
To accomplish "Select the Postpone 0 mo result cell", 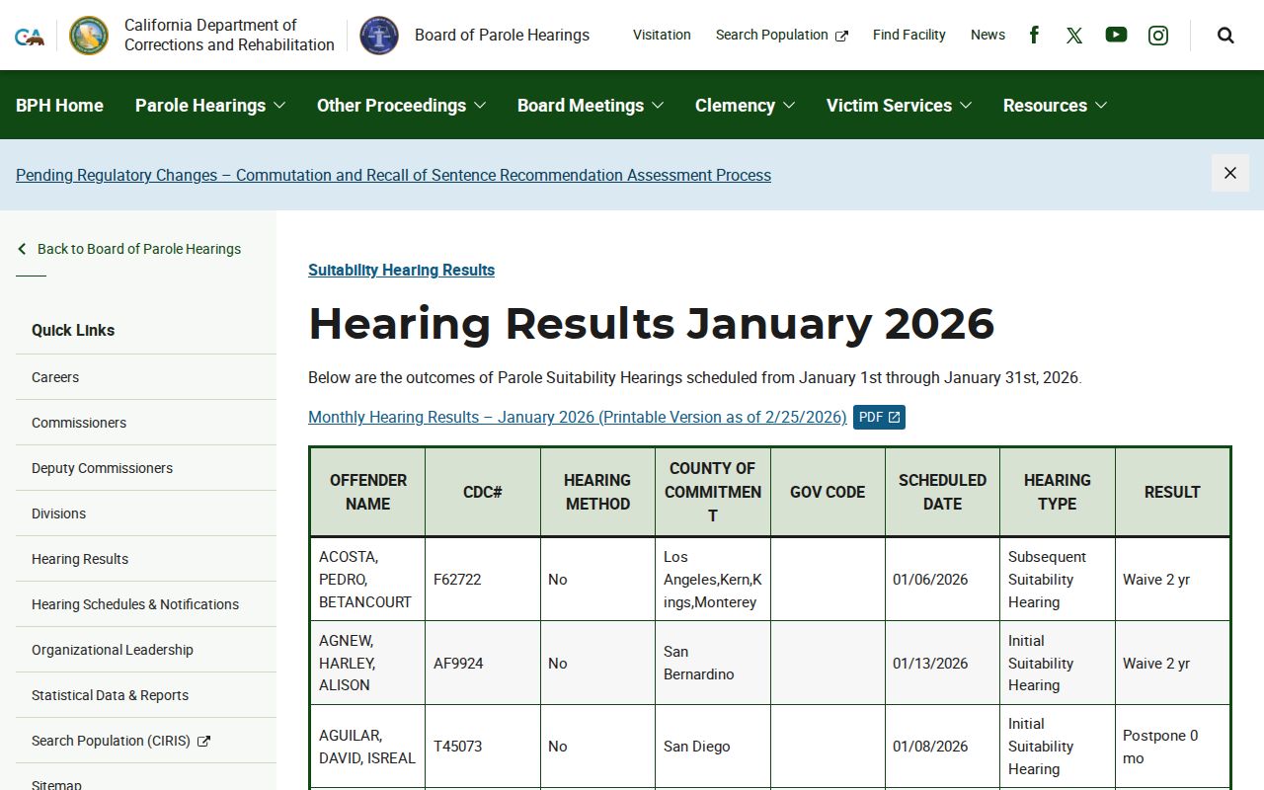I will (1172, 747).
